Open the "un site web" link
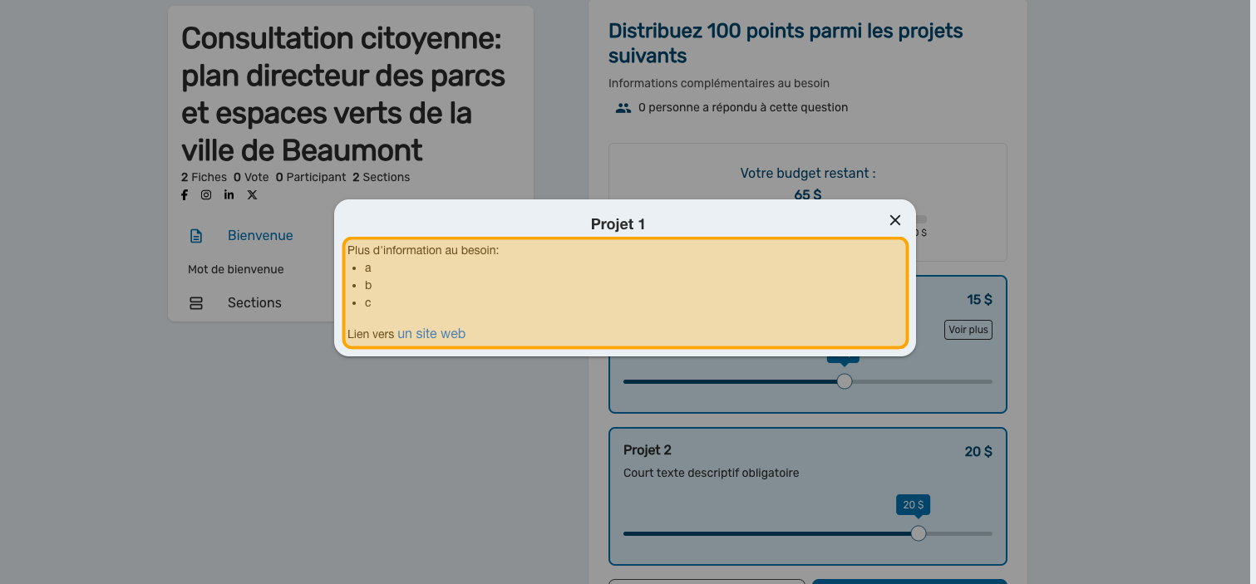This screenshot has width=1256, height=584. [431, 334]
